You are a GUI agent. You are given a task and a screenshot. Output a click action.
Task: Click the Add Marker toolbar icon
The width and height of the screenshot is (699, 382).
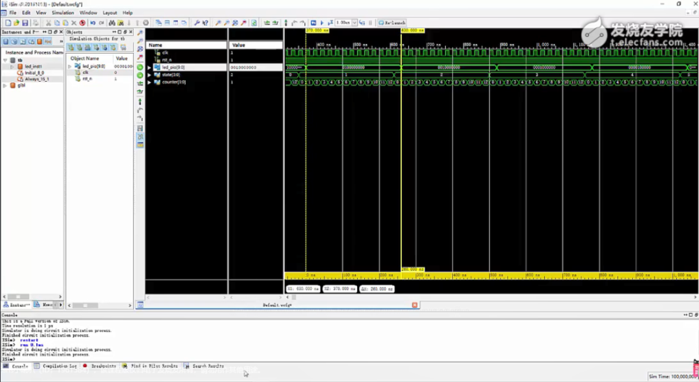click(286, 23)
